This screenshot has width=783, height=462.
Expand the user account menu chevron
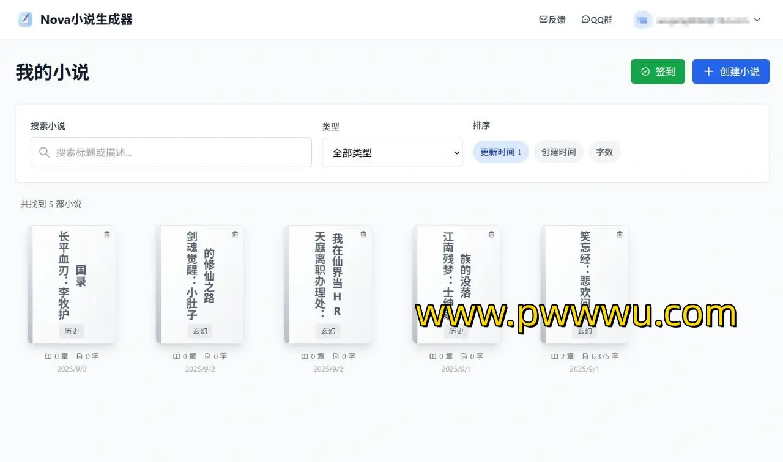[x=757, y=20]
